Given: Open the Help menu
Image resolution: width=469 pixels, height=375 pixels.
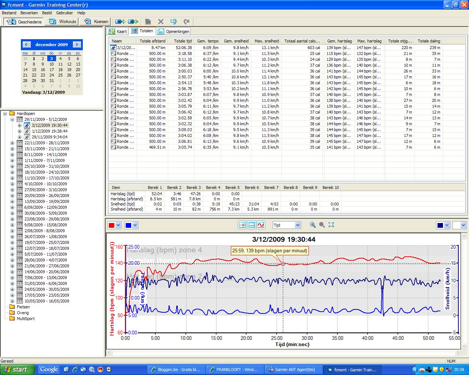Looking at the screenshot, I should tap(81, 13).
